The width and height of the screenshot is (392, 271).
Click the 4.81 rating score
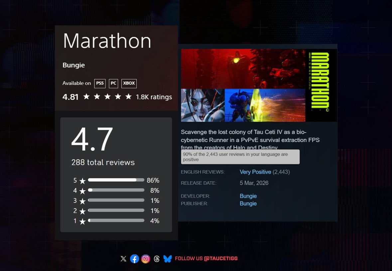(70, 97)
